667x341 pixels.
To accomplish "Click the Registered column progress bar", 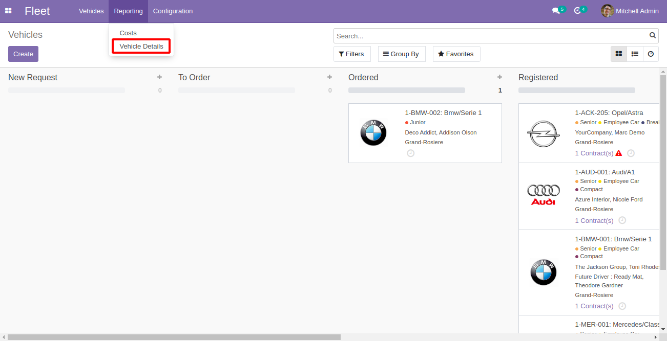I will coord(577,90).
